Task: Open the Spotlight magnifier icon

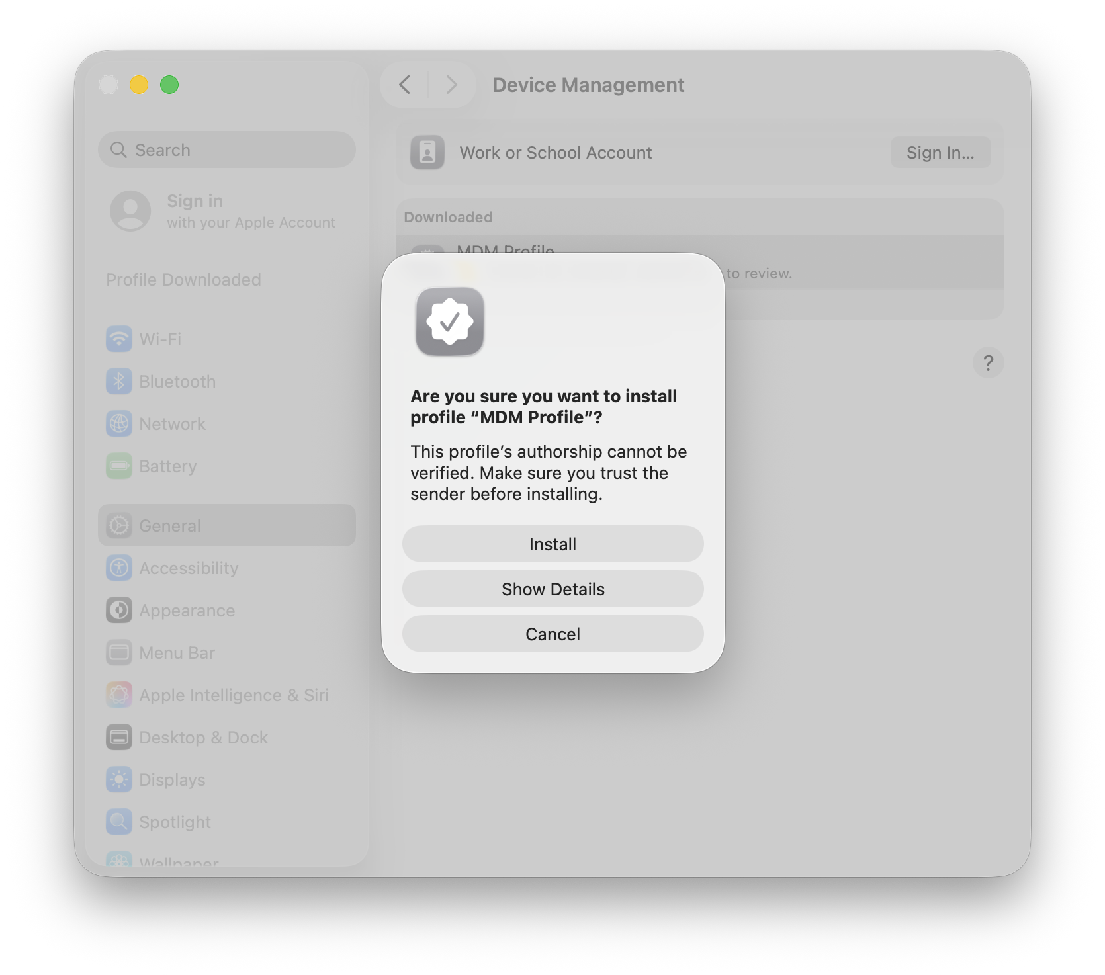Action: tap(119, 822)
